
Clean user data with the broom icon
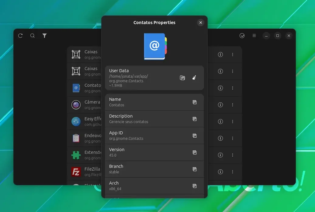pos(194,78)
